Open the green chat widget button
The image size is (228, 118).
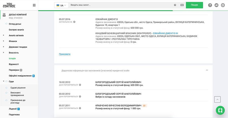[220, 110]
